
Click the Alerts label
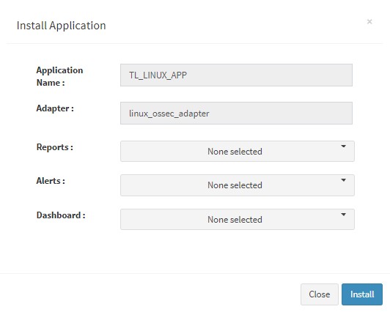click(x=51, y=181)
